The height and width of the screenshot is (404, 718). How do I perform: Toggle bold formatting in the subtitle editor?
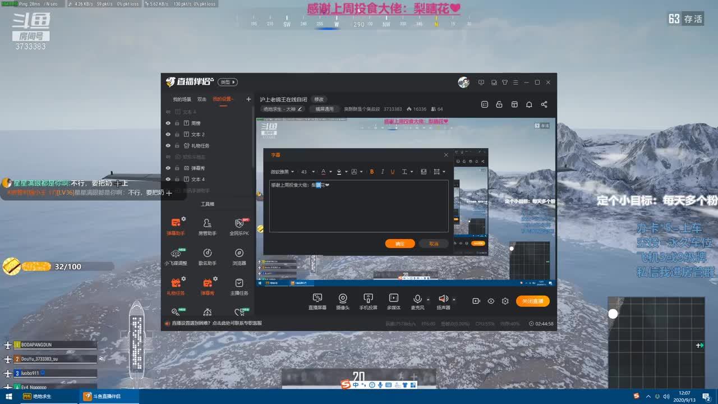tap(371, 172)
